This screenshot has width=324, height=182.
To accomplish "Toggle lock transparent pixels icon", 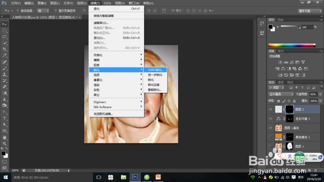I will tap(279, 101).
